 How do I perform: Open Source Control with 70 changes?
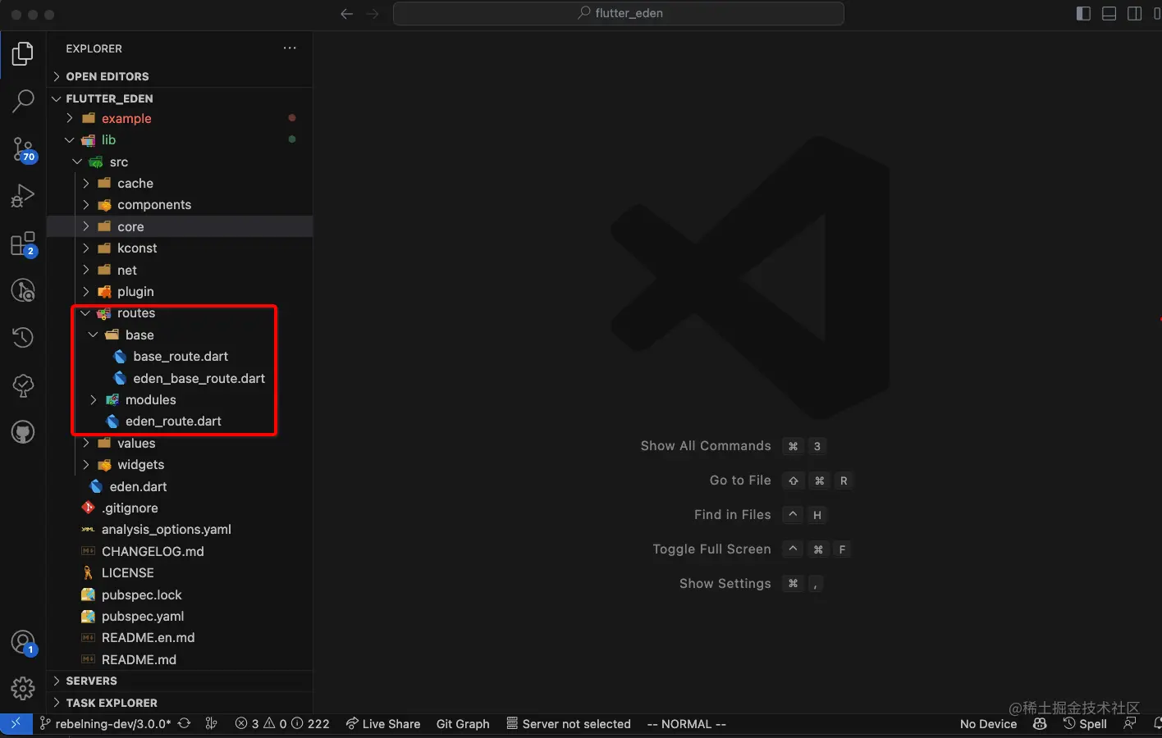pyautogui.click(x=23, y=149)
